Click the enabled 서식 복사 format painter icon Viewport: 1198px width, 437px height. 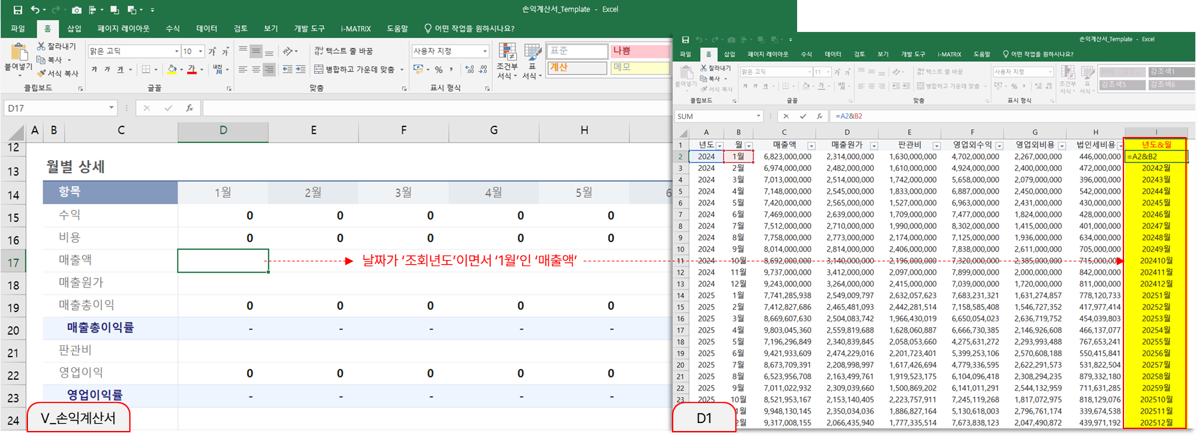[x=58, y=73]
